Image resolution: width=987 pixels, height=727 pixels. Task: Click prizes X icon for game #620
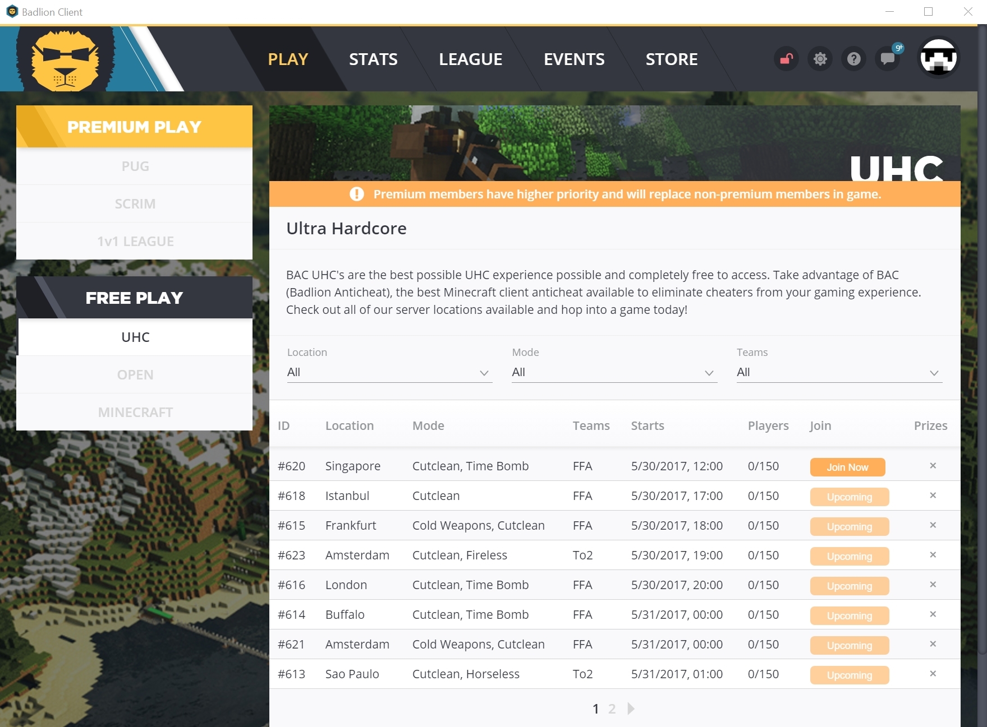933,466
